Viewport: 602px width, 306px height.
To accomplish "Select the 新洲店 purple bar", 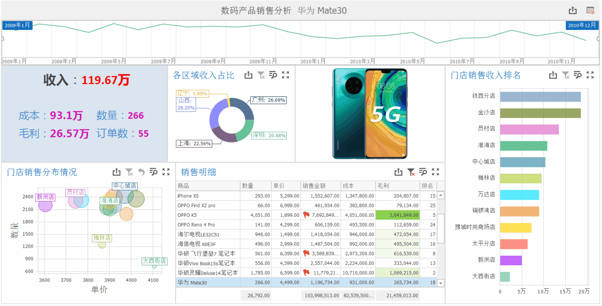I will (511, 261).
